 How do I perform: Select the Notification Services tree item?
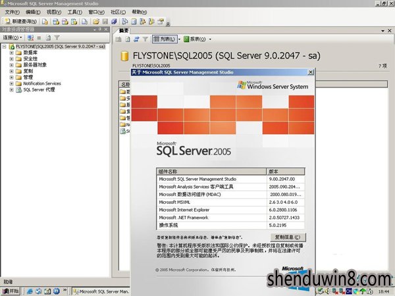[x=42, y=84]
